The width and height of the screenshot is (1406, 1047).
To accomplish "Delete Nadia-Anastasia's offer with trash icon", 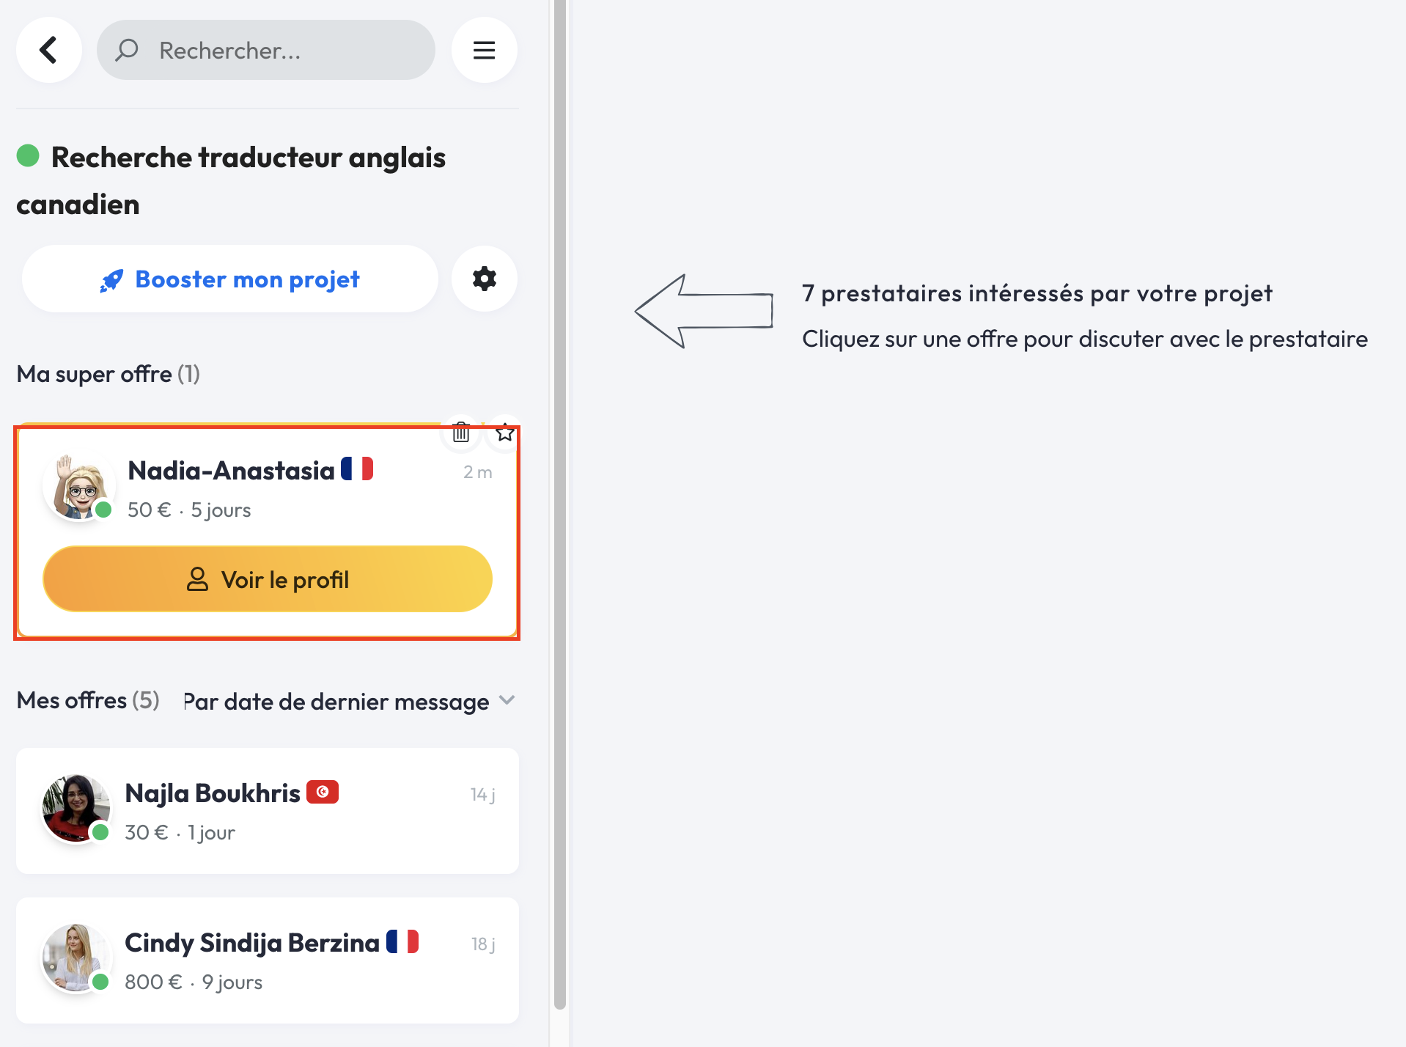I will tap(460, 433).
